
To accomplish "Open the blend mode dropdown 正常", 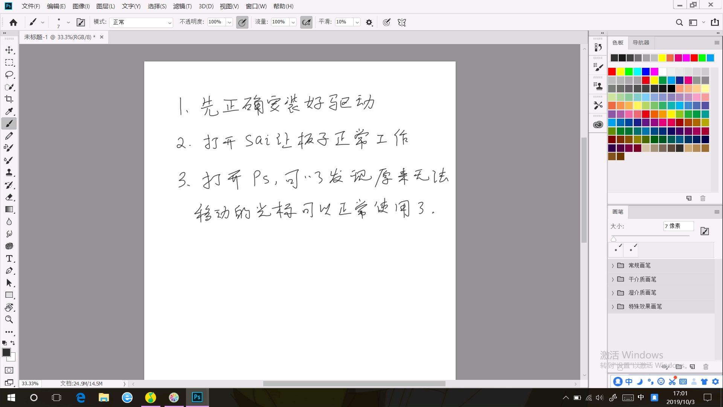I will click(x=141, y=22).
